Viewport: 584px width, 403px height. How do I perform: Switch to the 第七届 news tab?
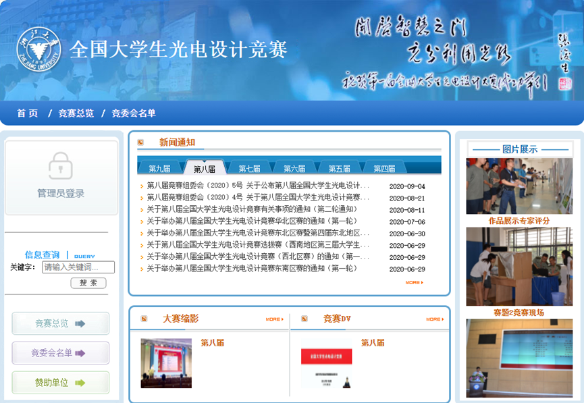pos(249,169)
